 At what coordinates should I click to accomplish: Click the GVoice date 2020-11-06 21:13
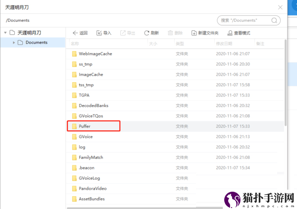pos(233,137)
